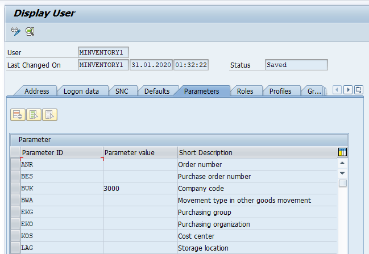Click the User field showing MINVENTORY1
Image resolution: width=369 pixels, height=254 pixels.
pos(103,52)
